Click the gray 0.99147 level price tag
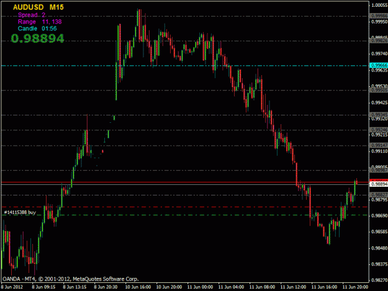Viewport: 388px width, 291px height. point(379,145)
